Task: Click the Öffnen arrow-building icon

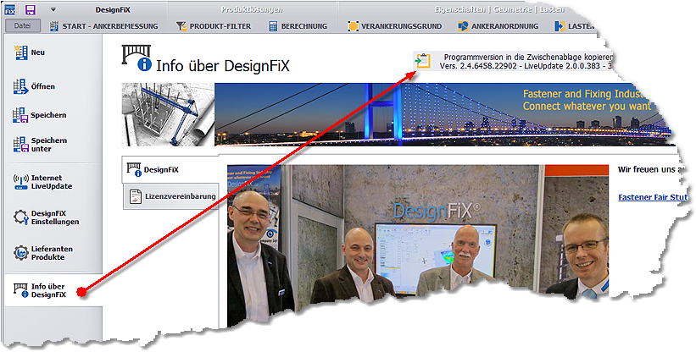Action: (21, 87)
